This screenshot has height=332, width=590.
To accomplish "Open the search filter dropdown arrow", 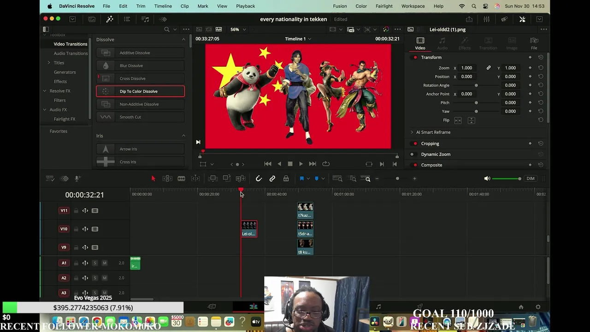I will point(175,30).
